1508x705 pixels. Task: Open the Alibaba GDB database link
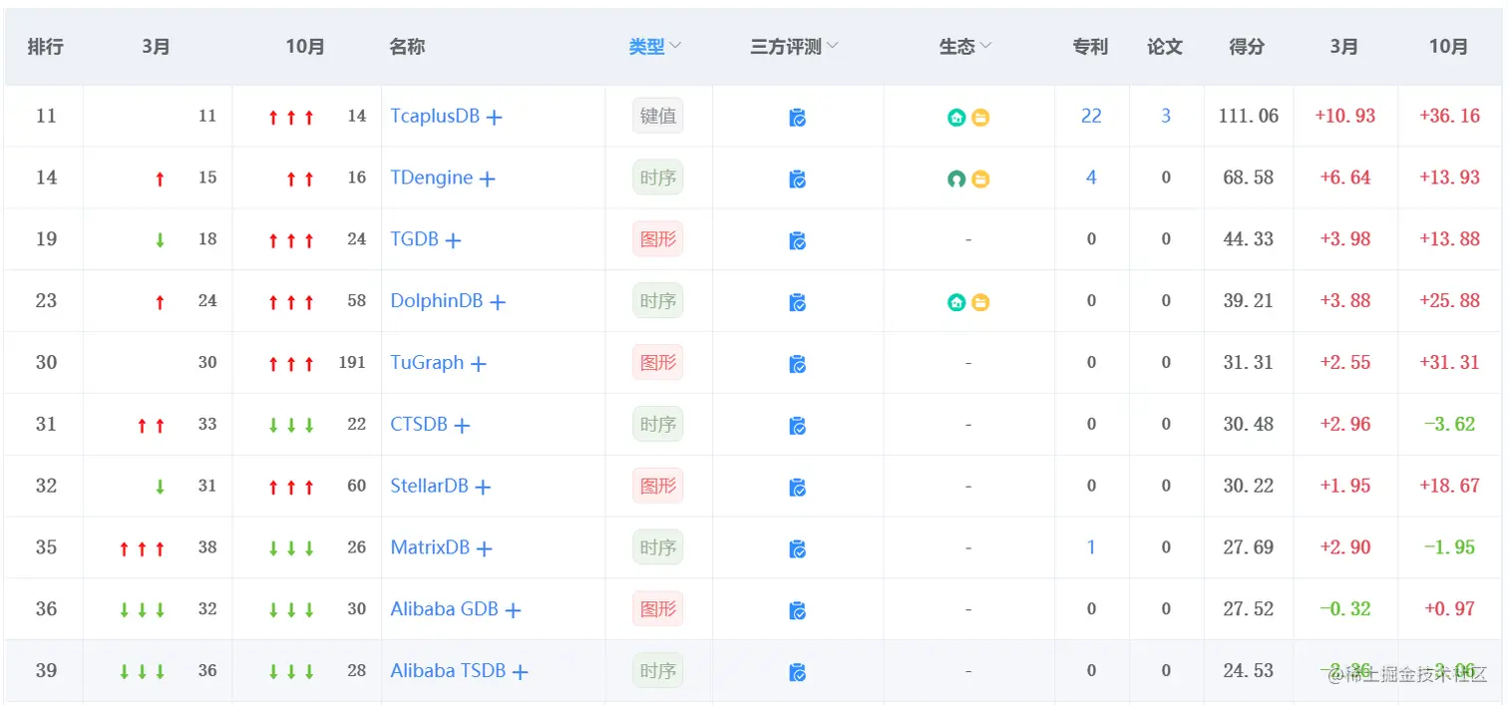pyautogui.click(x=444, y=608)
